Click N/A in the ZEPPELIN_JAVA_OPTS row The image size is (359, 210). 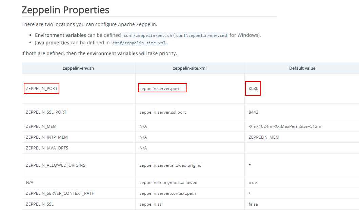pyautogui.click(x=143, y=148)
